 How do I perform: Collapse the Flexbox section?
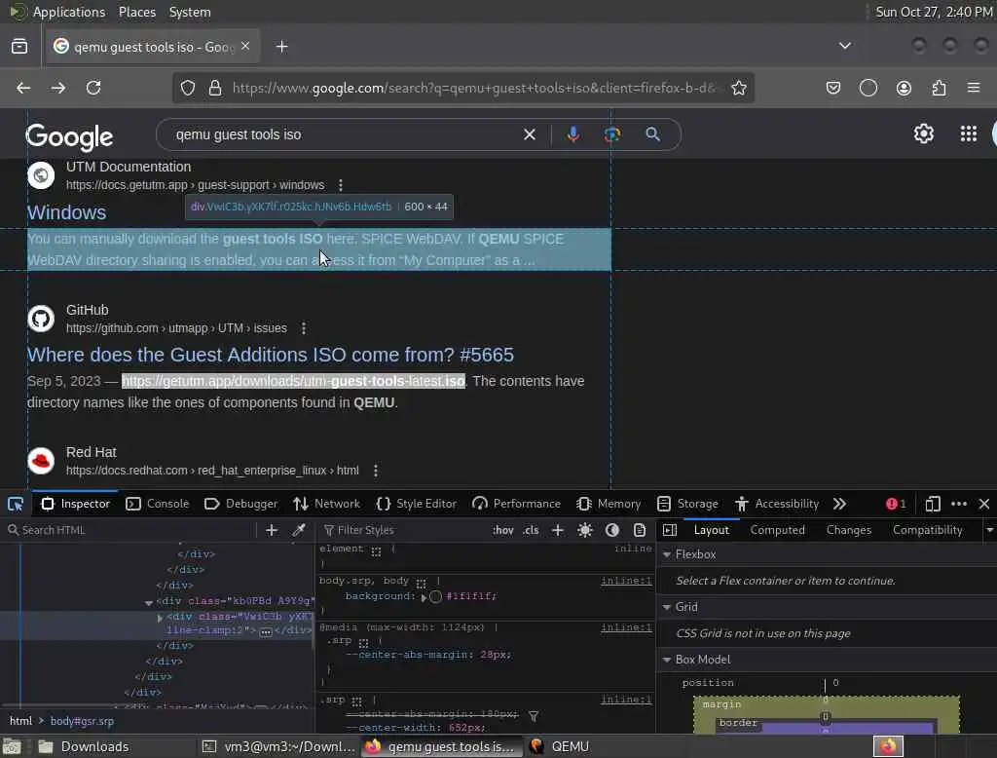[x=667, y=555]
